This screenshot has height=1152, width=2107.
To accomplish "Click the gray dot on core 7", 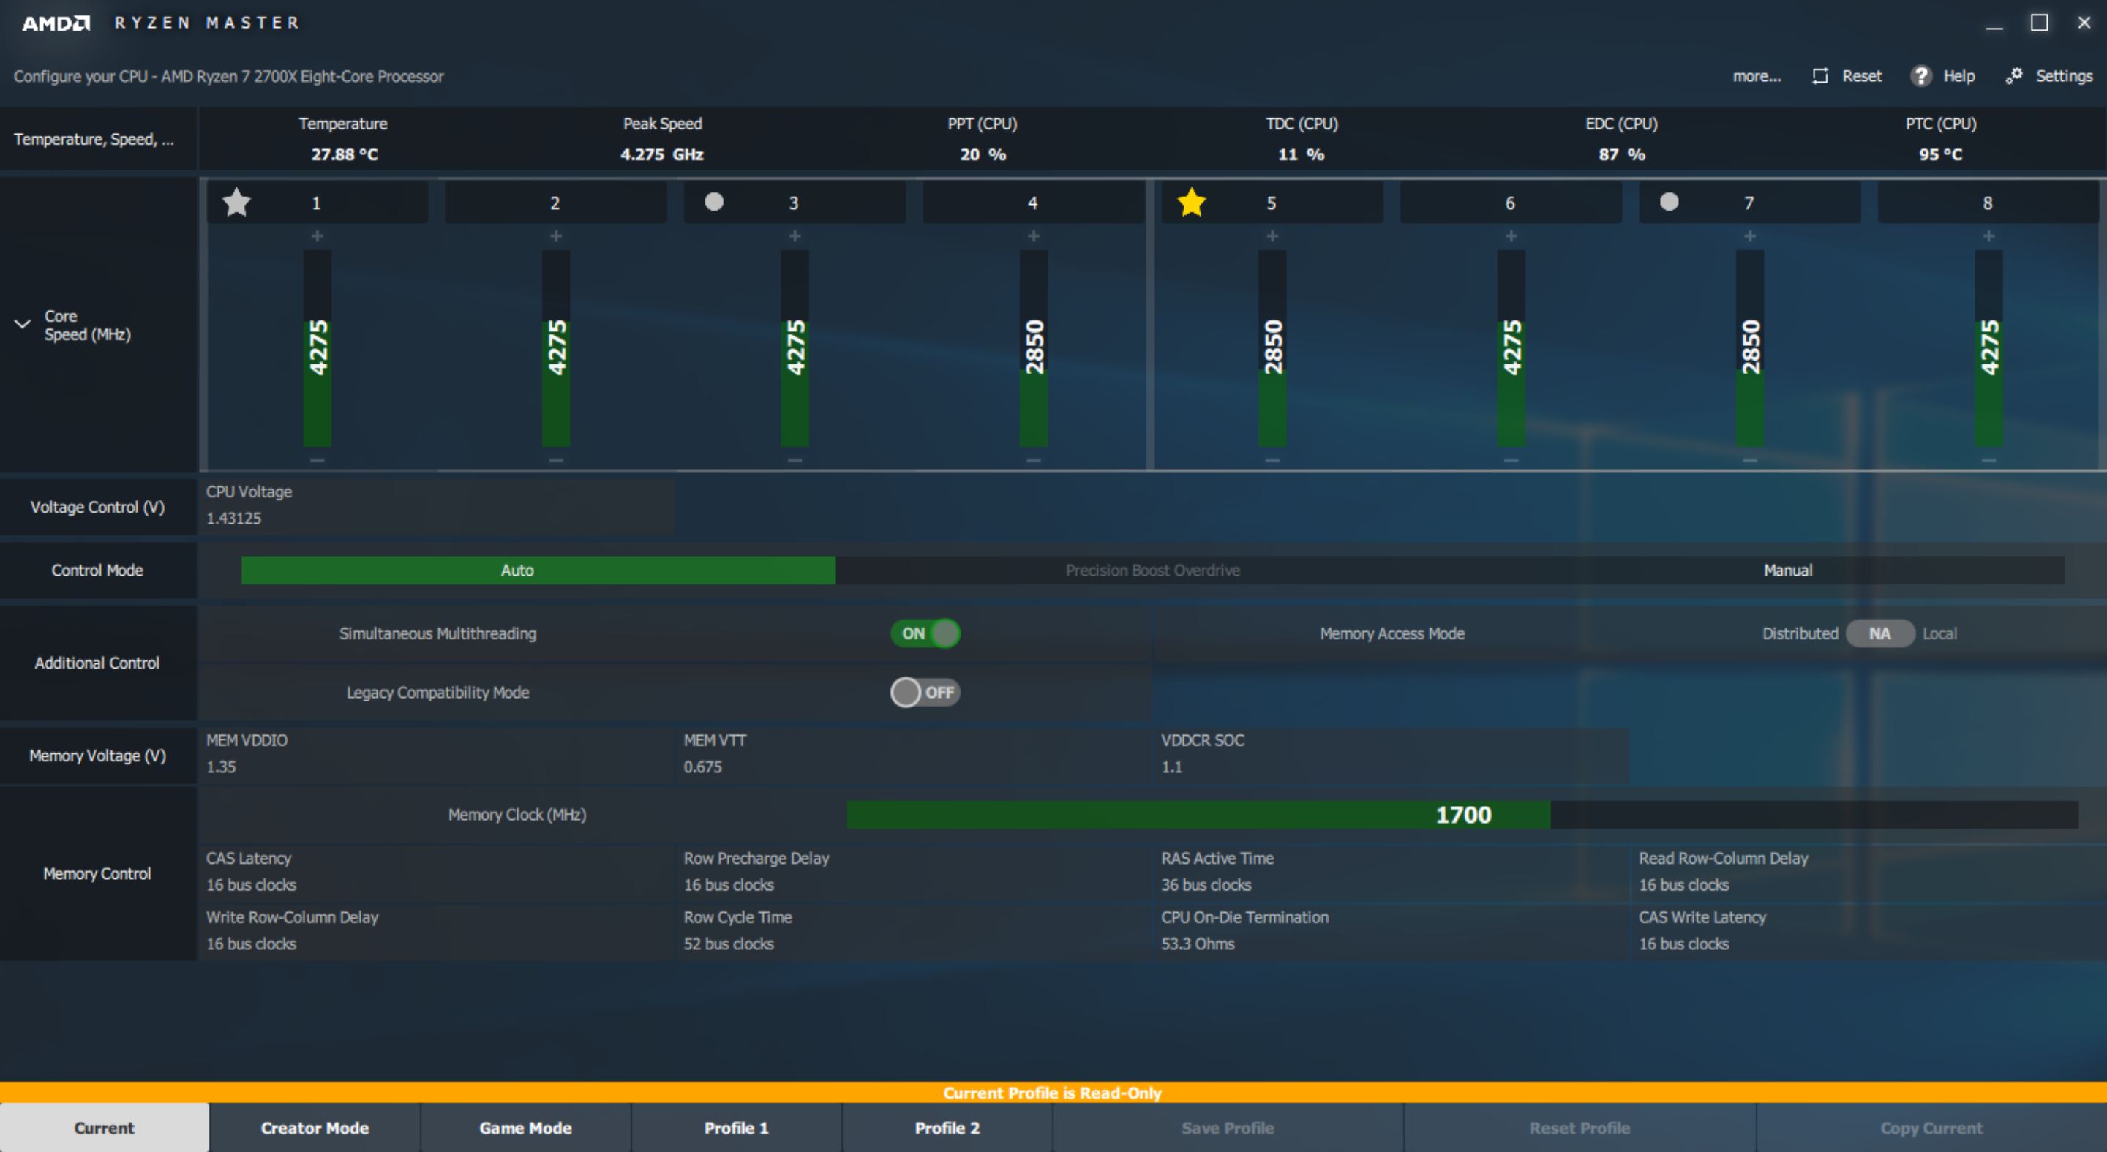I will coord(1670,202).
